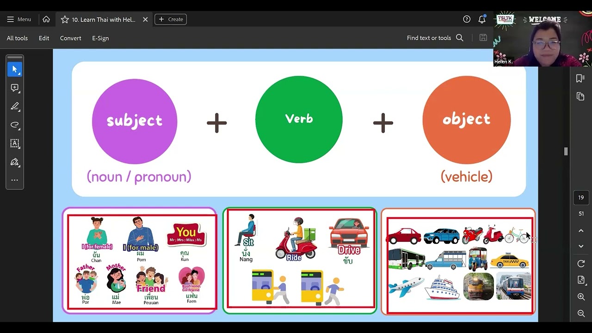
Task: Click the tuk-tuk image
Action: pos(478,259)
